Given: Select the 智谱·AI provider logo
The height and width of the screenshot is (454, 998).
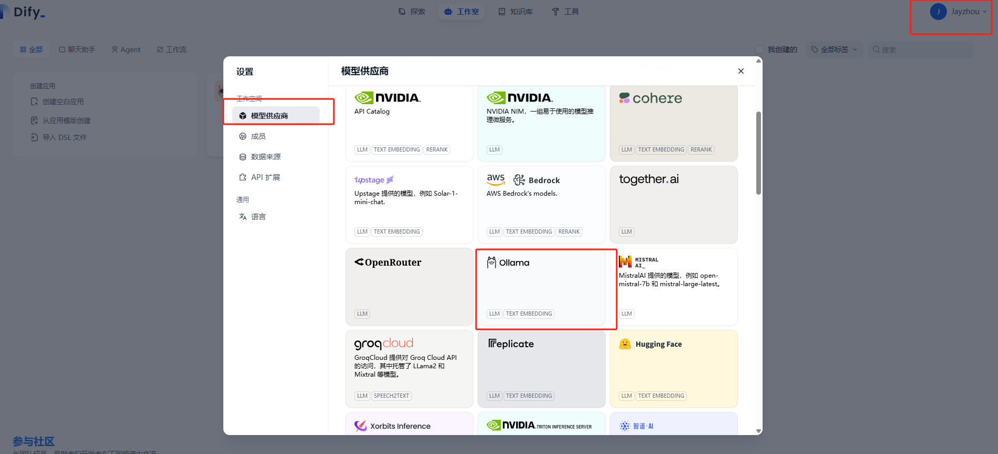Looking at the screenshot, I should click(x=636, y=426).
